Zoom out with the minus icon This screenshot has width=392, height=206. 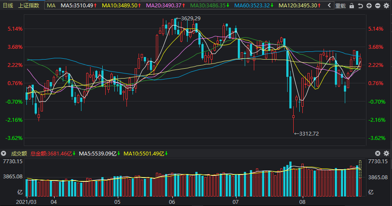coord(377,6)
